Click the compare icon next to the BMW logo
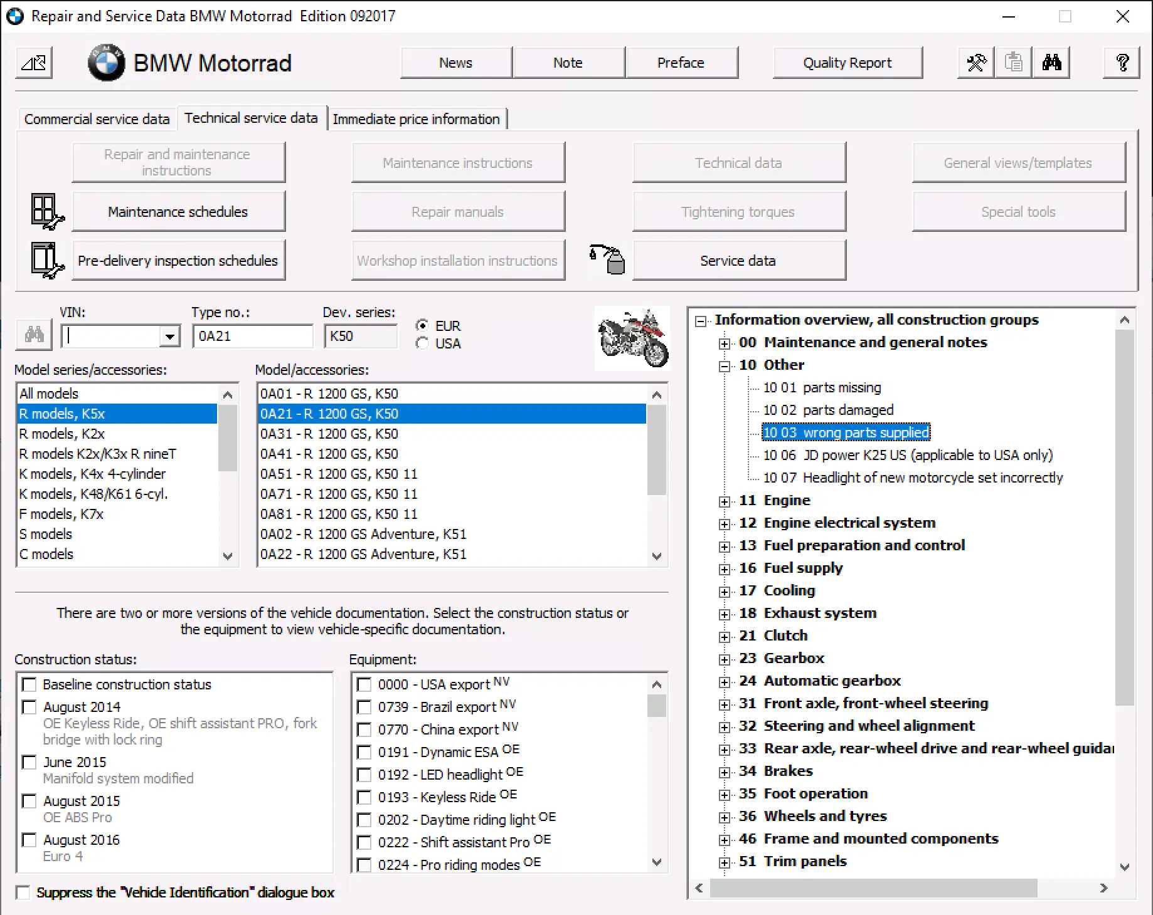Image resolution: width=1153 pixels, height=915 pixels. point(33,62)
